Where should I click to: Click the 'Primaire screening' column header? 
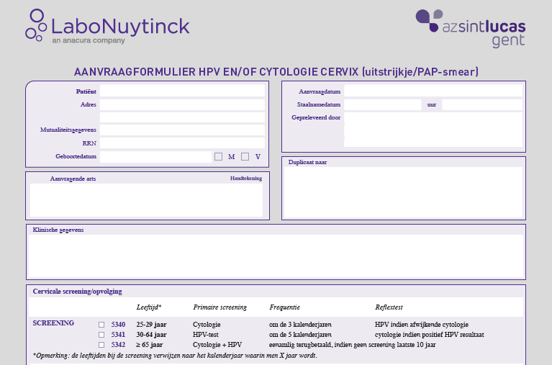click(x=220, y=307)
